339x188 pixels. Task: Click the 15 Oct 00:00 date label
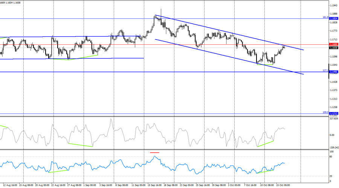point(283,185)
